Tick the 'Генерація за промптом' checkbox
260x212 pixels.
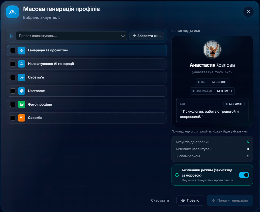coord(13,50)
